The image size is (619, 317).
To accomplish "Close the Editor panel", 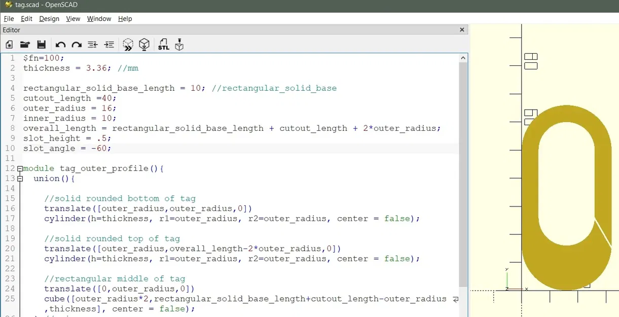I will [462, 30].
